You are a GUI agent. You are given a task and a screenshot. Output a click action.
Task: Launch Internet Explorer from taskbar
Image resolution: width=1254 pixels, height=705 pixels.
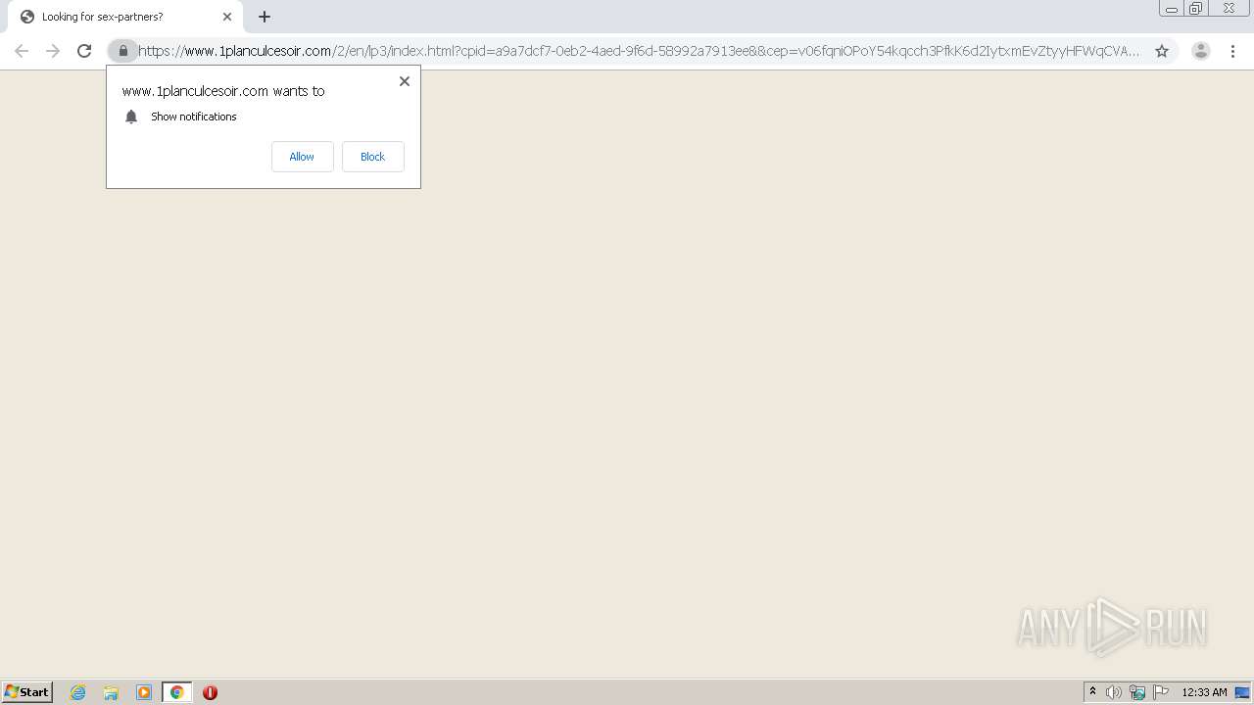pos(78,692)
